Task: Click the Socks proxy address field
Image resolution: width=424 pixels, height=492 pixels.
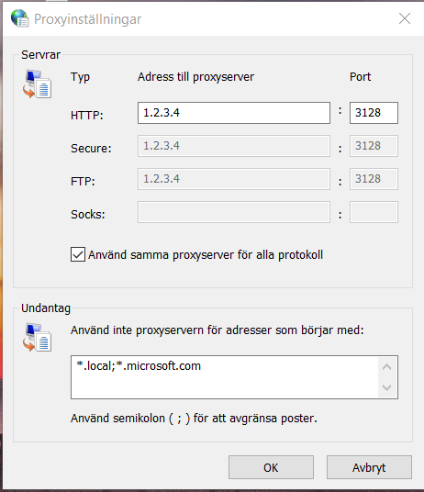Action: click(x=234, y=212)
